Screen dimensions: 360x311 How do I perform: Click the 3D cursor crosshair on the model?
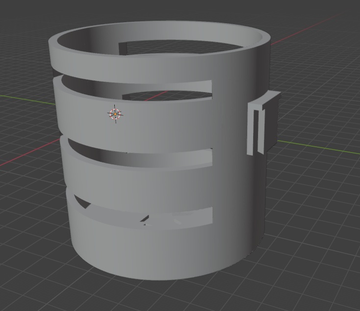[x=115, y=114]
